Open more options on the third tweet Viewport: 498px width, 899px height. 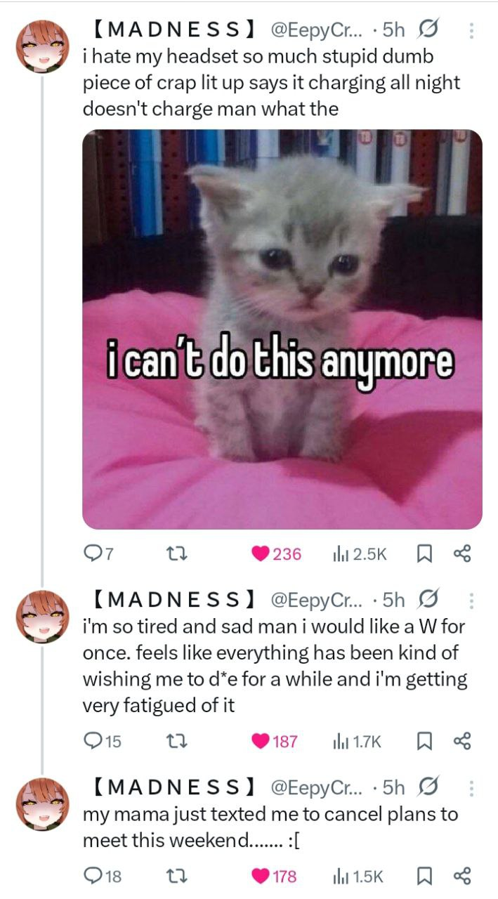point(471,787)
